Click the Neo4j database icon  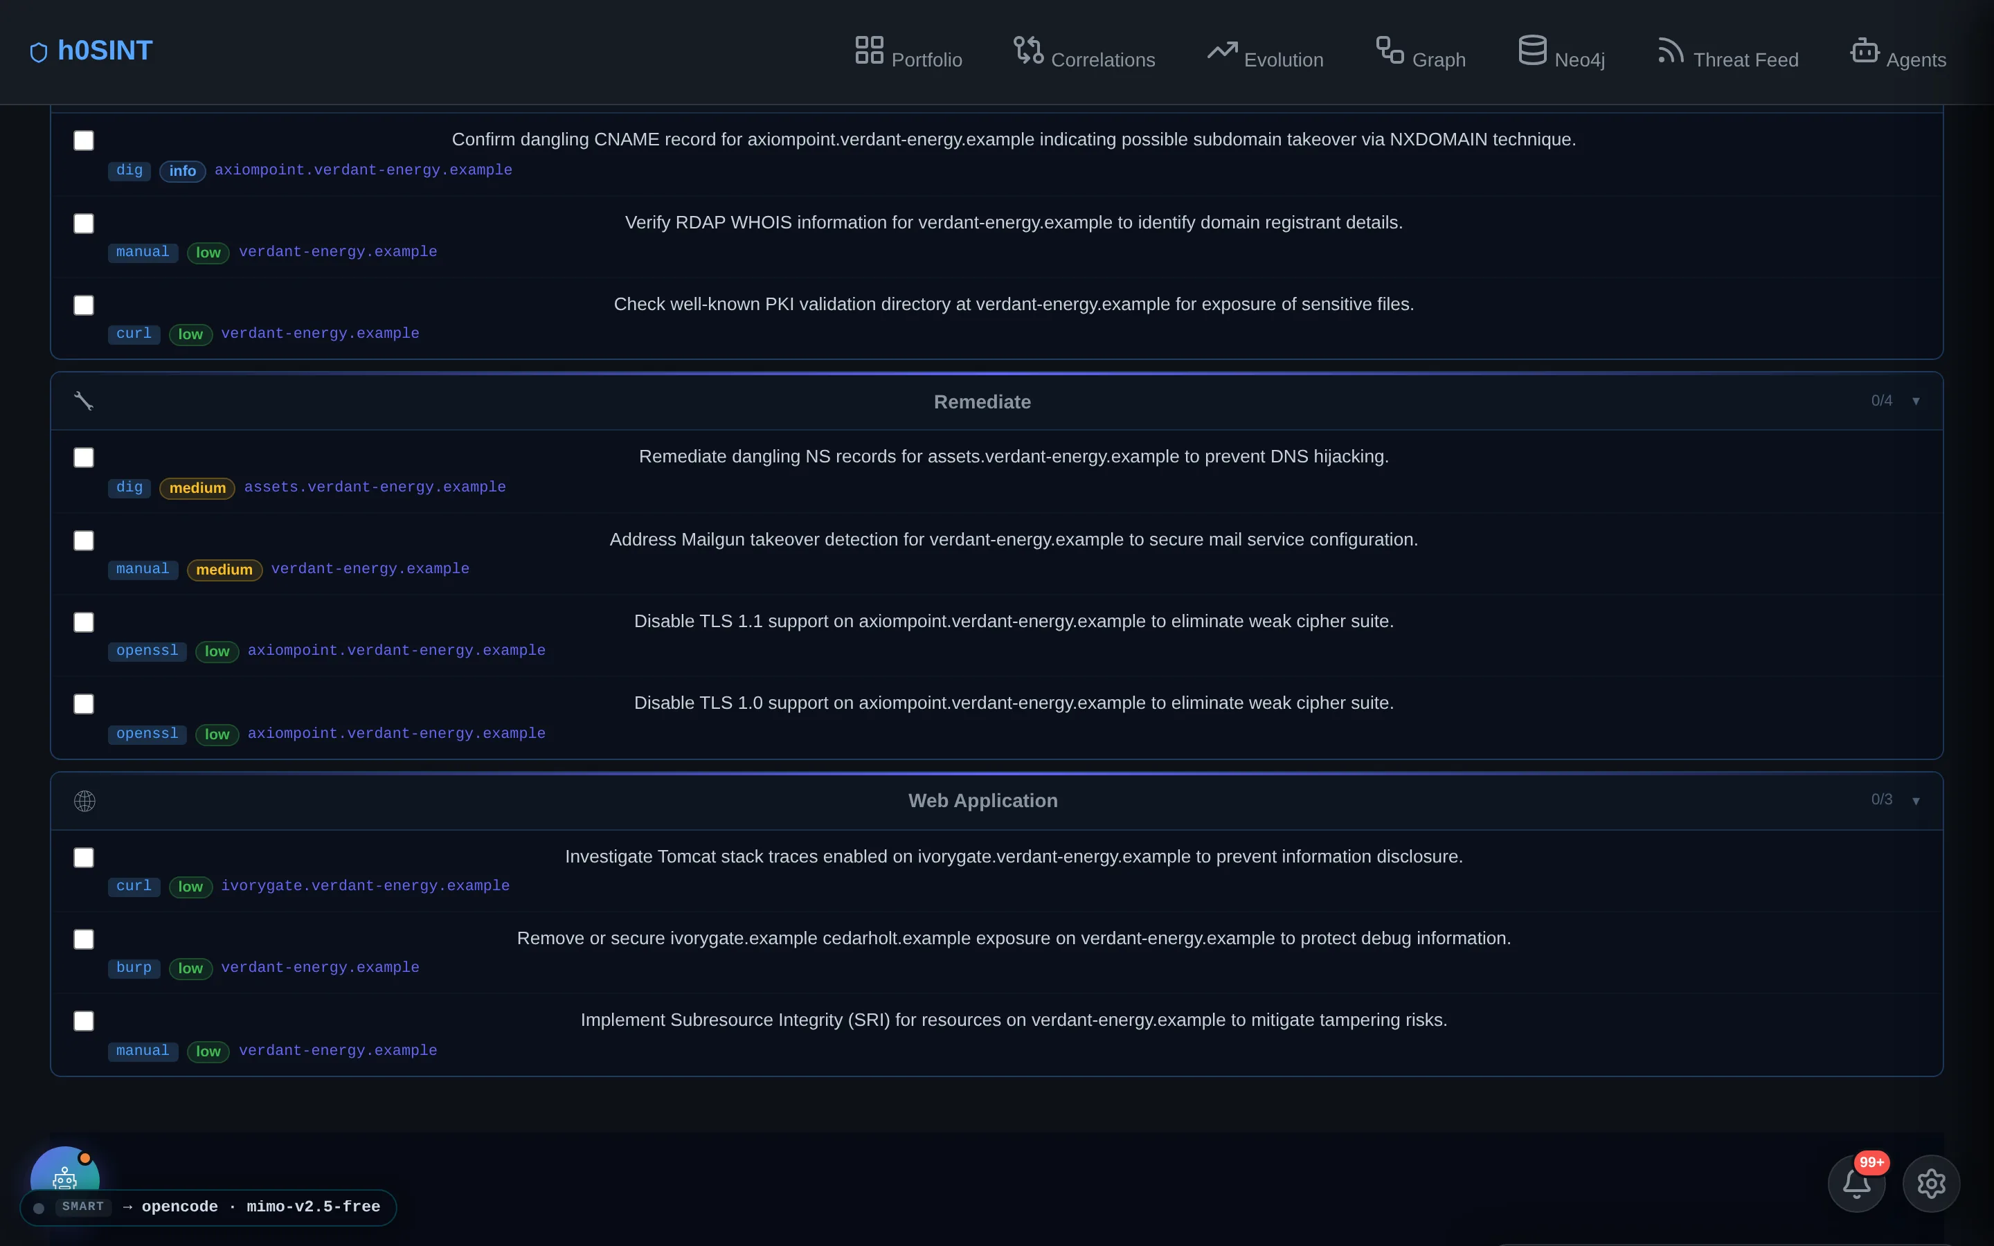tap(1532, 49)
